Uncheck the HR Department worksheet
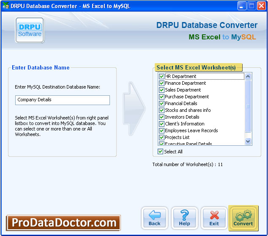Viewport: 268px width, 236px height. tap(161, 76)
